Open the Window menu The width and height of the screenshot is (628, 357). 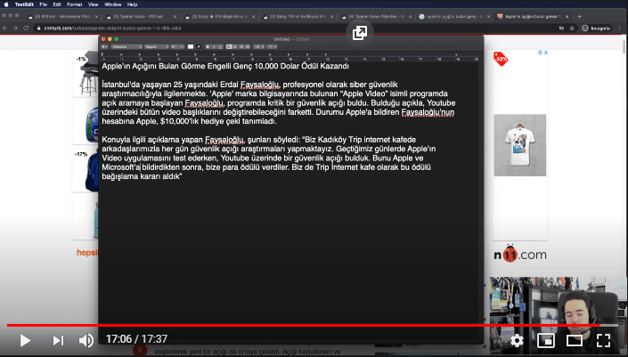[113, 4]
